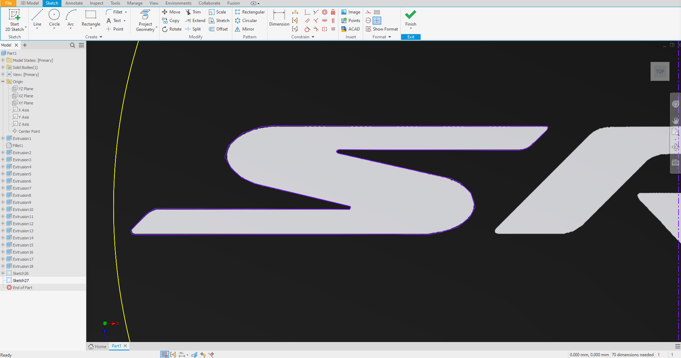This screenshot has height=358, width=681.
Task: Import Points from Excel
Action: 351,21
